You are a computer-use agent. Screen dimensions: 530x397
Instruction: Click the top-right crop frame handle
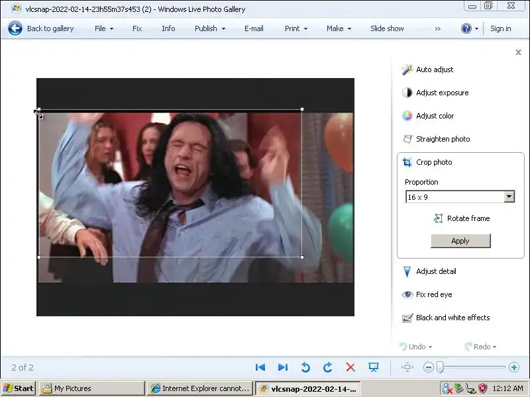[302, 109]
